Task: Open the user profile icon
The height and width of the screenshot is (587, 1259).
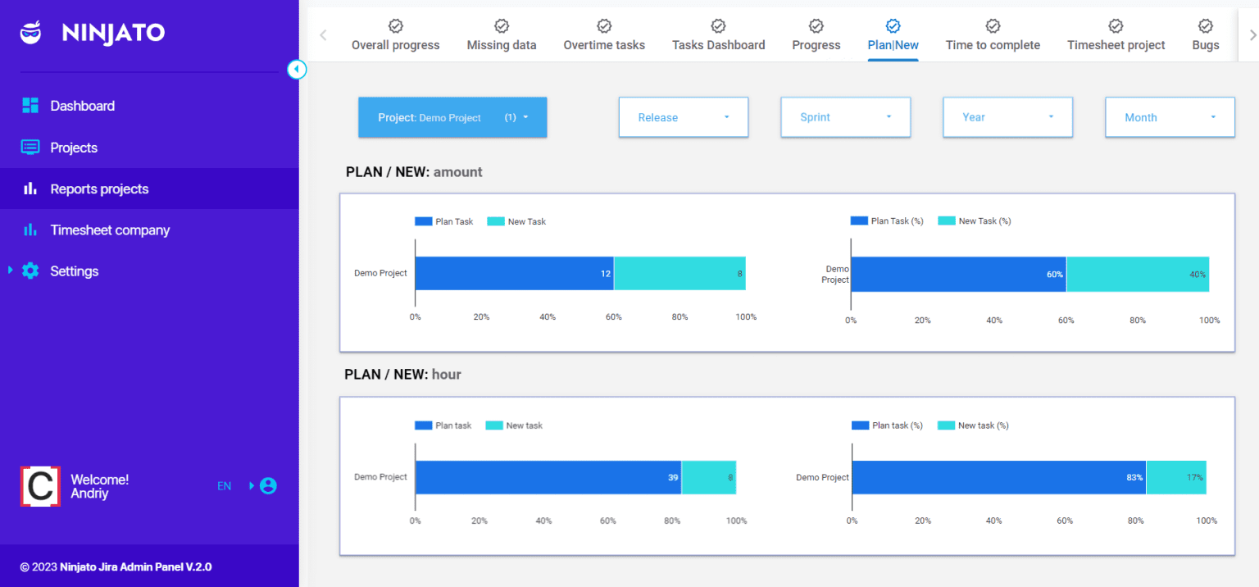Action: 270,485
